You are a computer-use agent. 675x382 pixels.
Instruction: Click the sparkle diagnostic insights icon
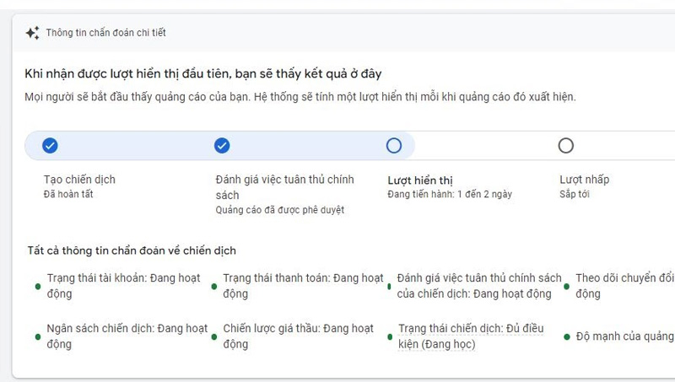coord(32,33)
